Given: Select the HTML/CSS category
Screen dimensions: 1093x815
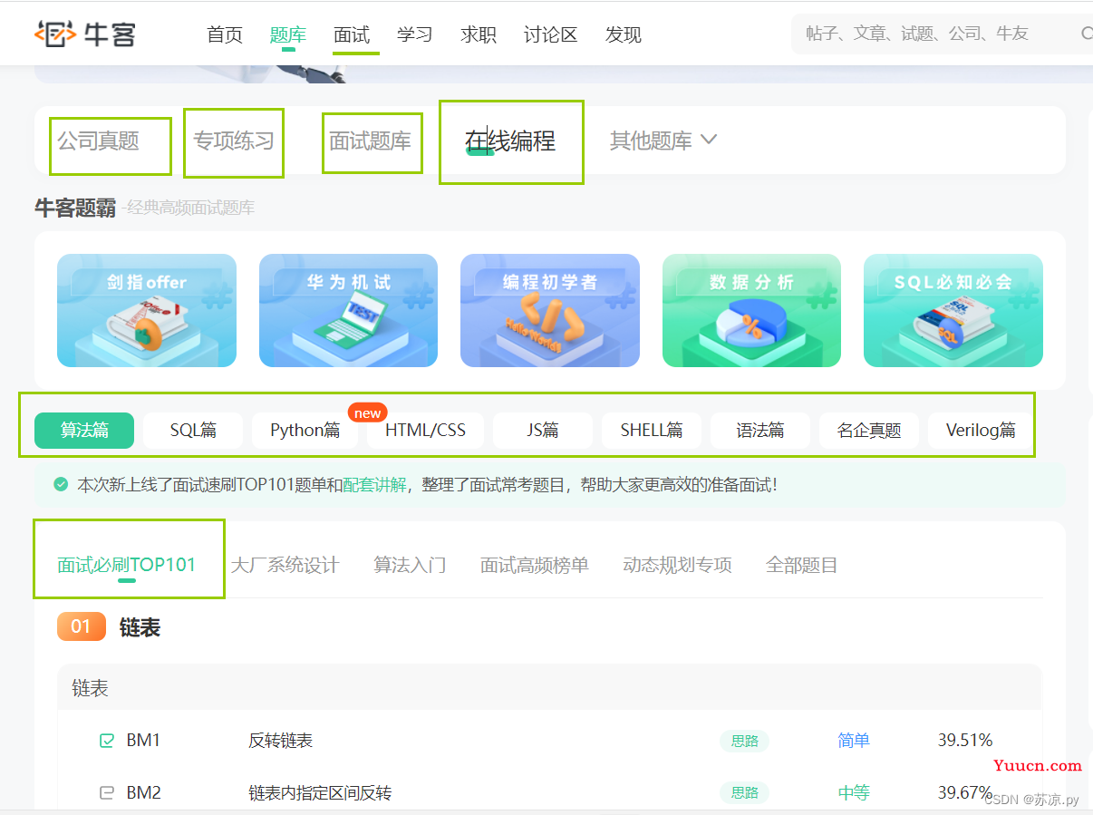Looking at the screenshot, I should coord(425,431).
